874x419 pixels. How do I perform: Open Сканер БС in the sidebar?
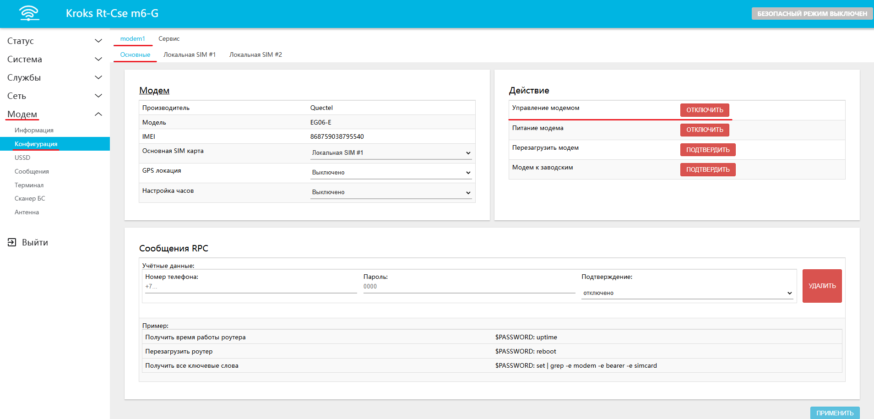[x=30, y=198]
